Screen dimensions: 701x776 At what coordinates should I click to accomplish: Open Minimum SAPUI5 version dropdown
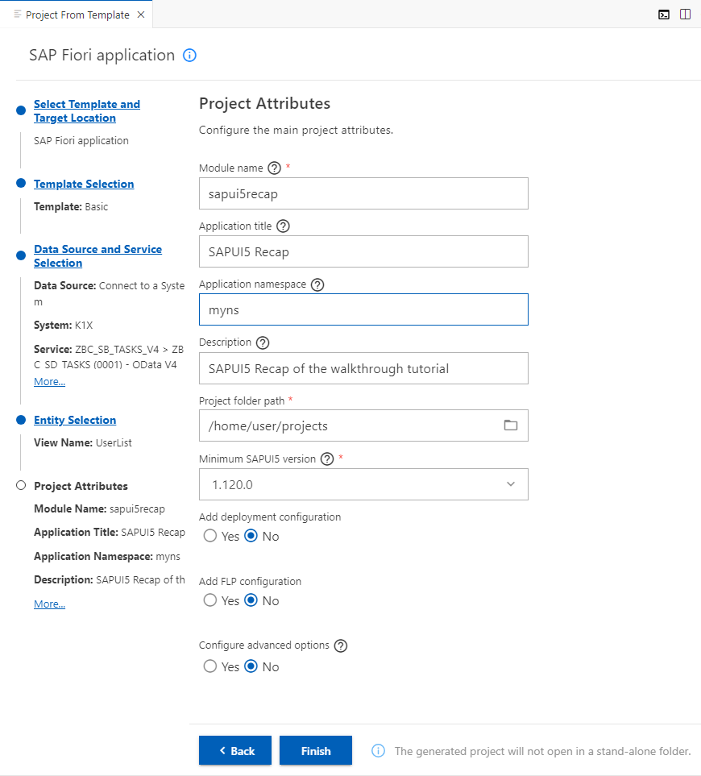point(363,484)
